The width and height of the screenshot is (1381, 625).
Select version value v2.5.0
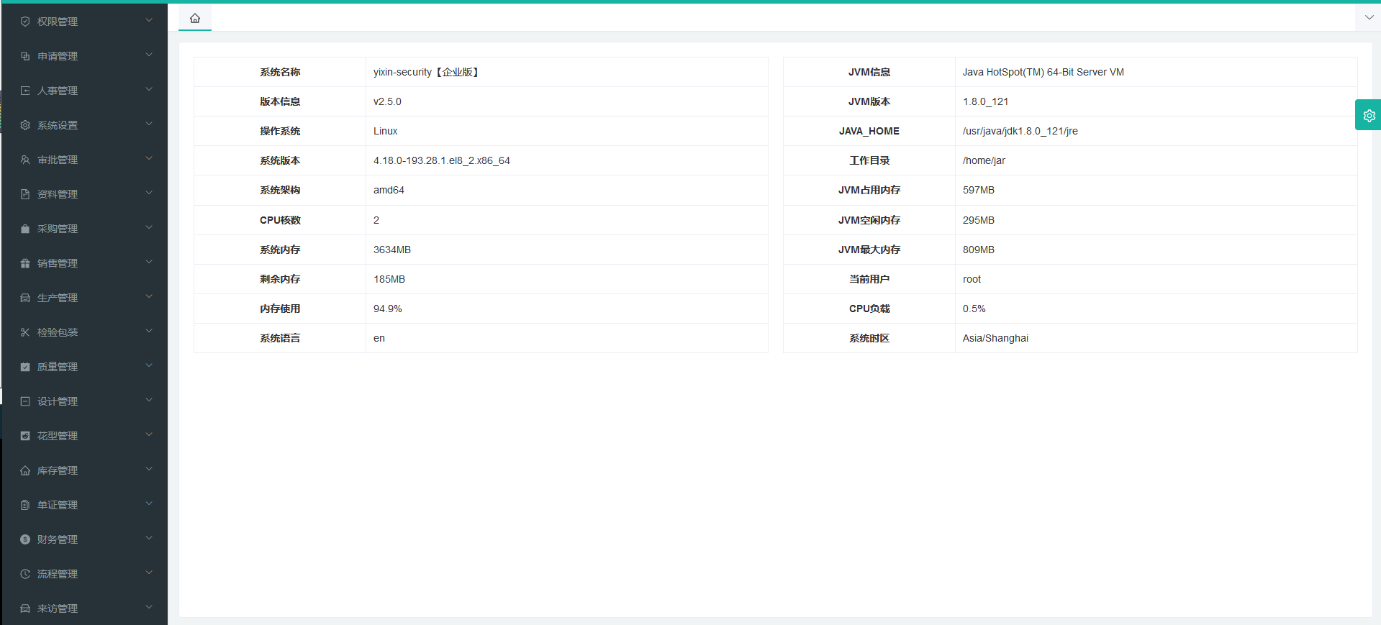click(387, 101)
